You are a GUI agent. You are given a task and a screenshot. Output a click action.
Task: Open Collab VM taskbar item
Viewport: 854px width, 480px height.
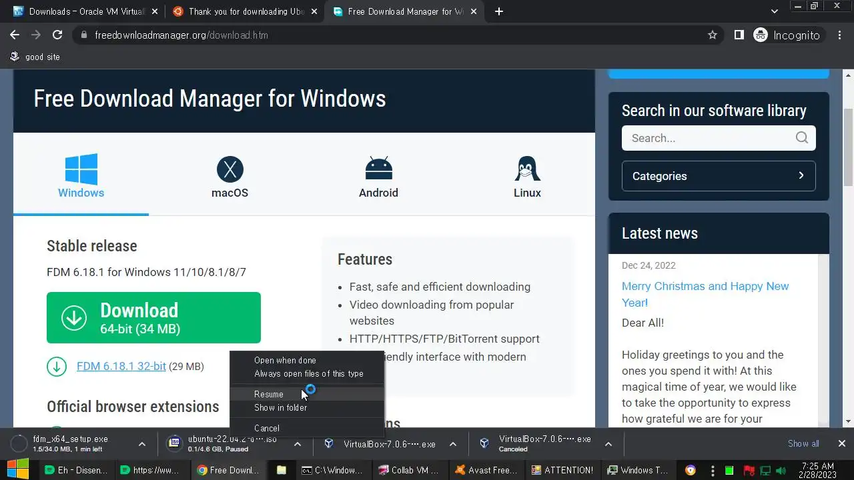(x=409, y=470)
